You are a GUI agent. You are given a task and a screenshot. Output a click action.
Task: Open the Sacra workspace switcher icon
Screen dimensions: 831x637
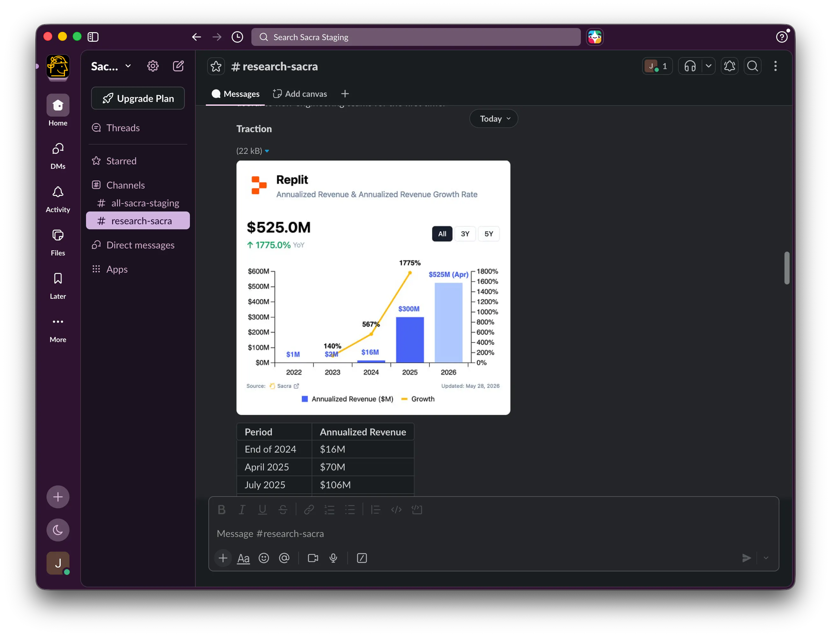(58, 66)
